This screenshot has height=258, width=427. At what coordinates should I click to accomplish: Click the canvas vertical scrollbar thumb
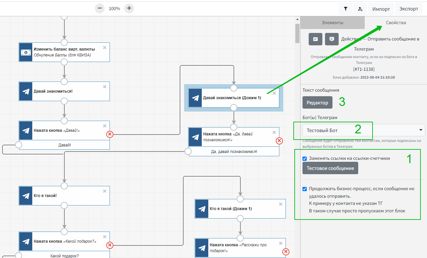point(297,33)
